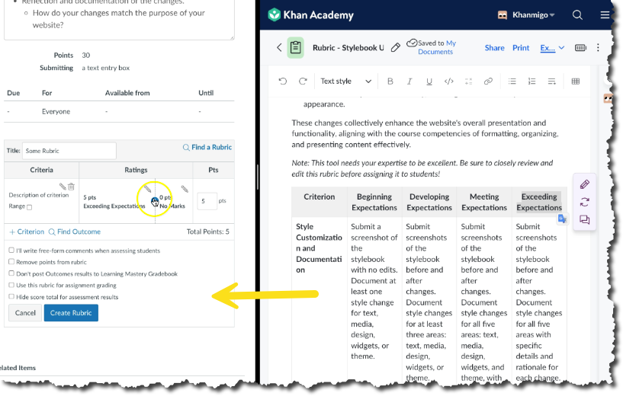Viewport: 623px width, 396px height.
Task: Open the hamburger menu in Khan Academy
Action: pos(605,15)
